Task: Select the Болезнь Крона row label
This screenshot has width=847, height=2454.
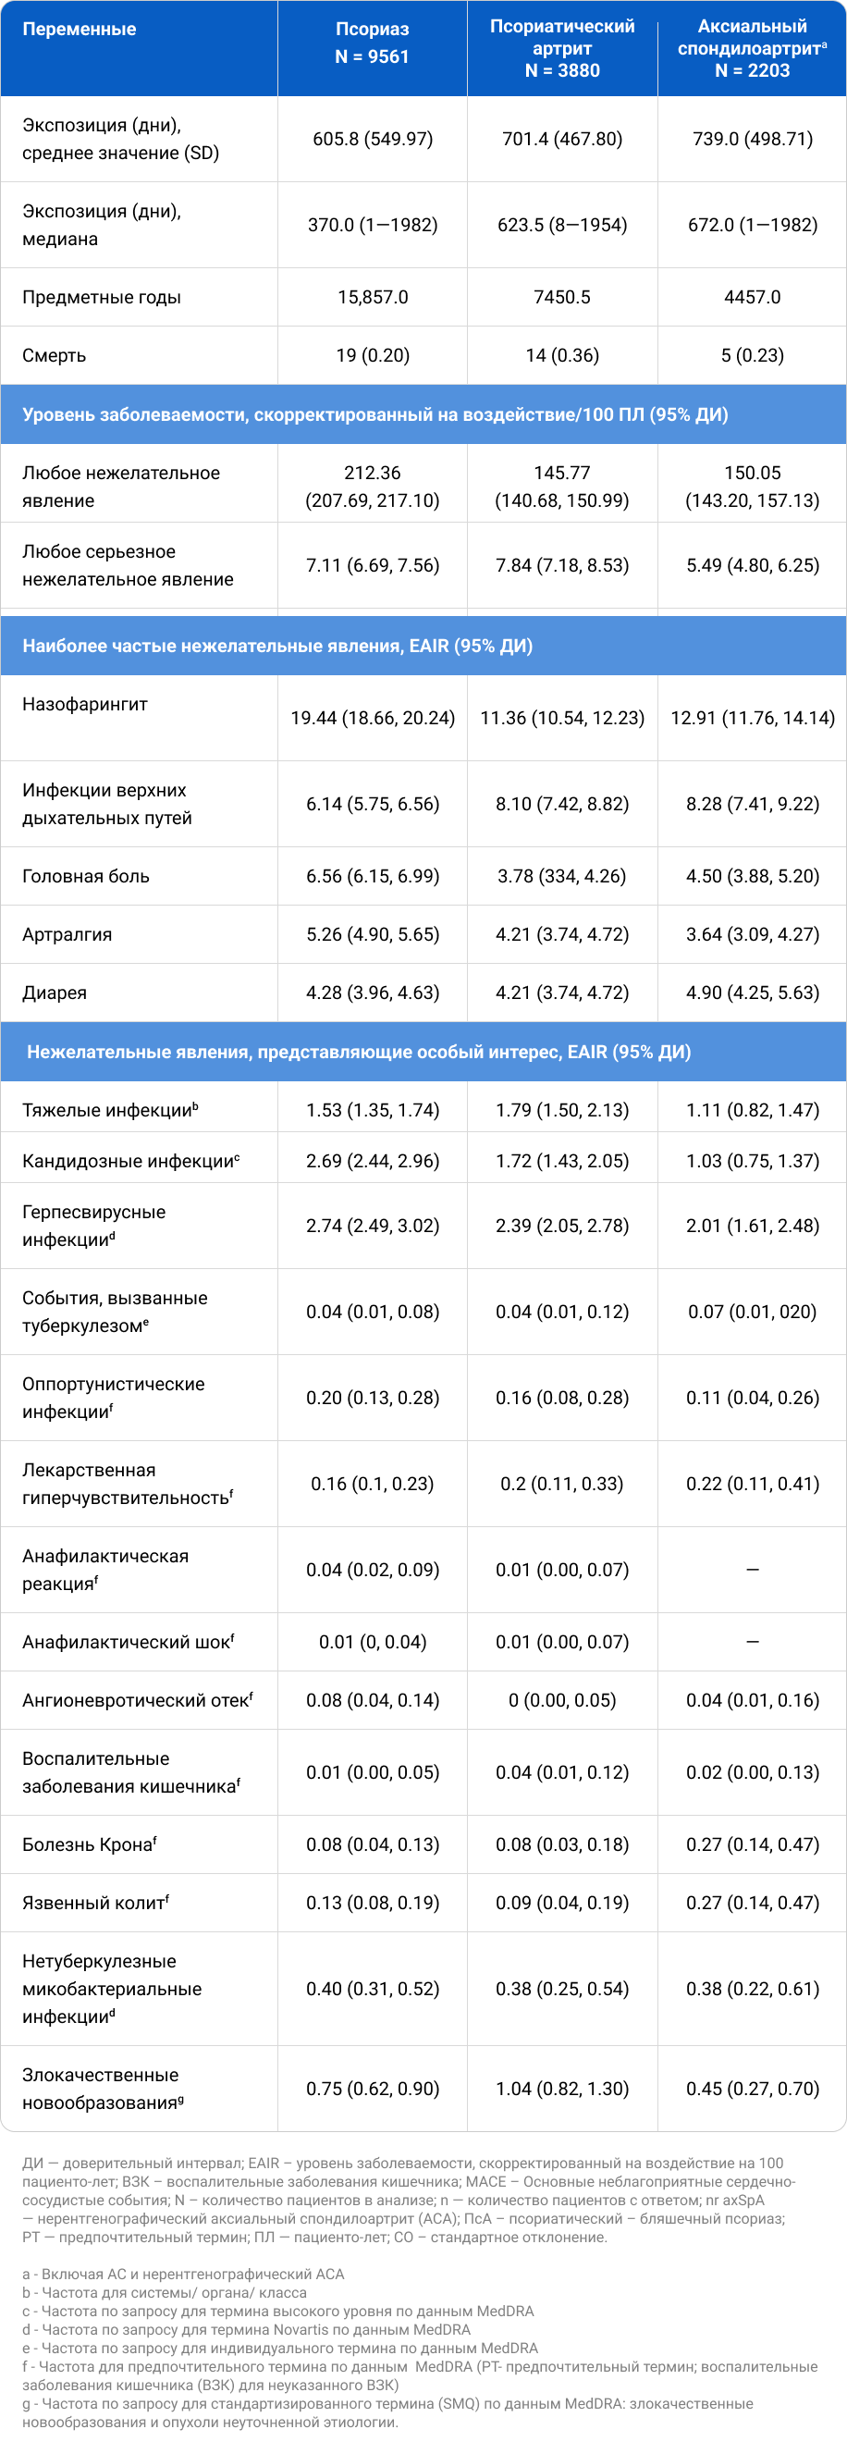Action: pyautogui.click(x=90, y=1844)
